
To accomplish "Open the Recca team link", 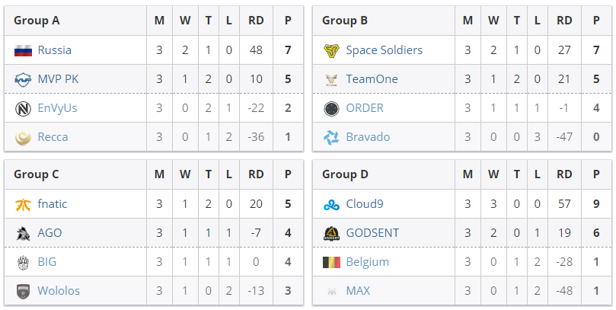I will tap(53, 137).
